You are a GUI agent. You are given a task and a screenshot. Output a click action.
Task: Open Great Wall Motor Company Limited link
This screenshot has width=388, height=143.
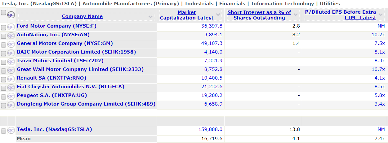(80, 69)
